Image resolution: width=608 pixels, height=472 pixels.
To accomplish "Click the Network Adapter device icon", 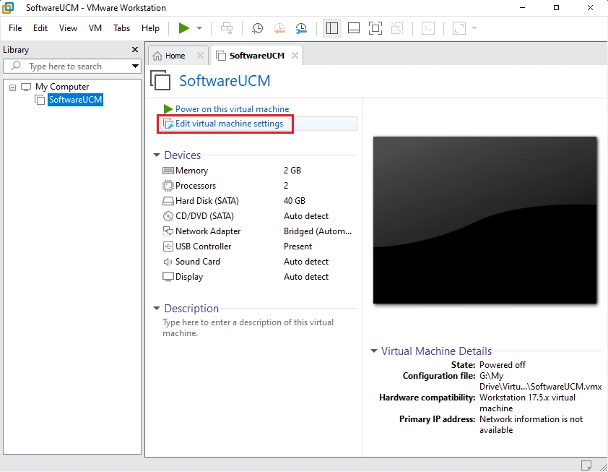I will tap(168, 231).
